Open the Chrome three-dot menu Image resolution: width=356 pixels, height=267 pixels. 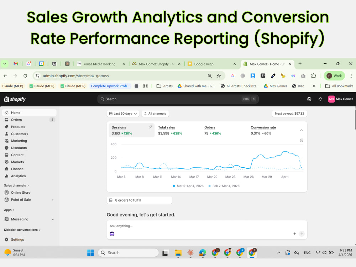point(351,76)
